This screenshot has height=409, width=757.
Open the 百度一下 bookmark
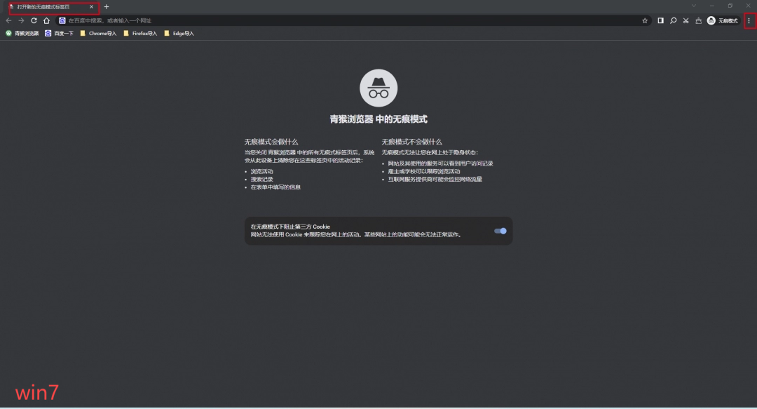pos(59,34)
